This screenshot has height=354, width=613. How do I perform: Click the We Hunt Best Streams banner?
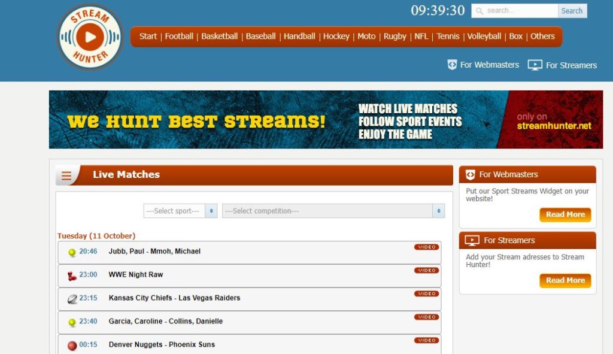[326, 120]
